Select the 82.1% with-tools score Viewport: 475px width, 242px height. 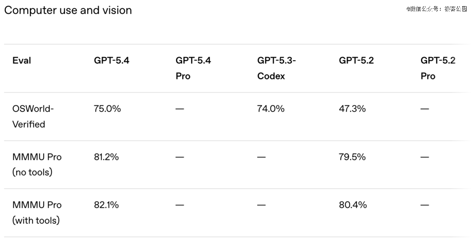[x=106, y=205]
